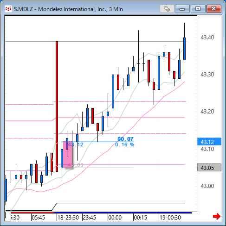This screenshot has height=226, width=226.
Task: Click the small white box at bottom-left corner
Action: click(8, 217)
